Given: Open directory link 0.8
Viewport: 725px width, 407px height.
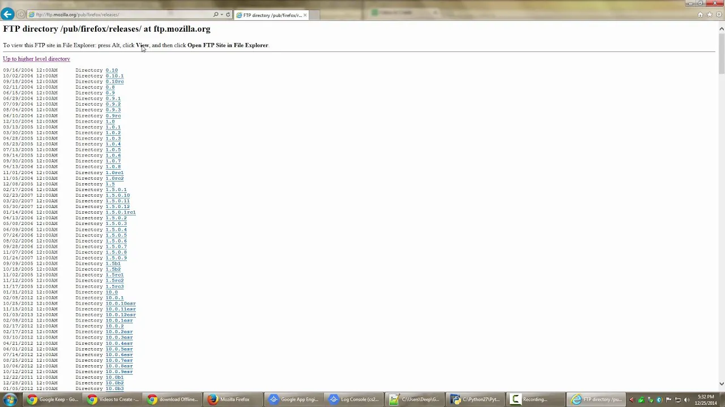Looking at the screenshot, I should point(110,87).
